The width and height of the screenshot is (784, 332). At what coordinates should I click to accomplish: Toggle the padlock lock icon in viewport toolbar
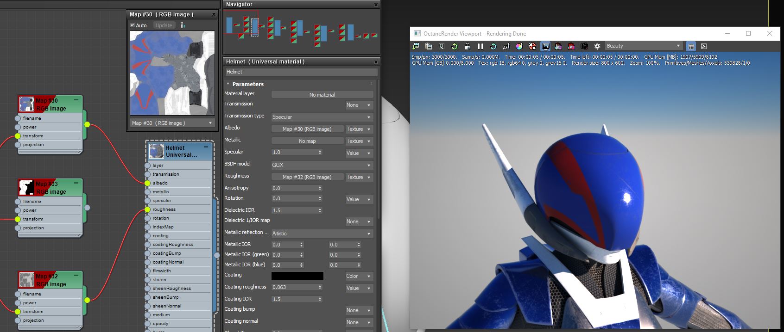pyautogui.click(x=468, y=46)
